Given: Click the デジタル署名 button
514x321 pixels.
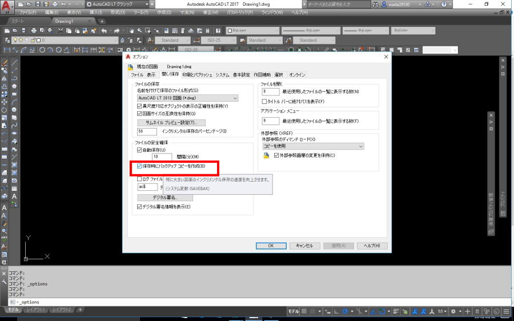Looking at the screenshot, I should [x=165, y=198].
